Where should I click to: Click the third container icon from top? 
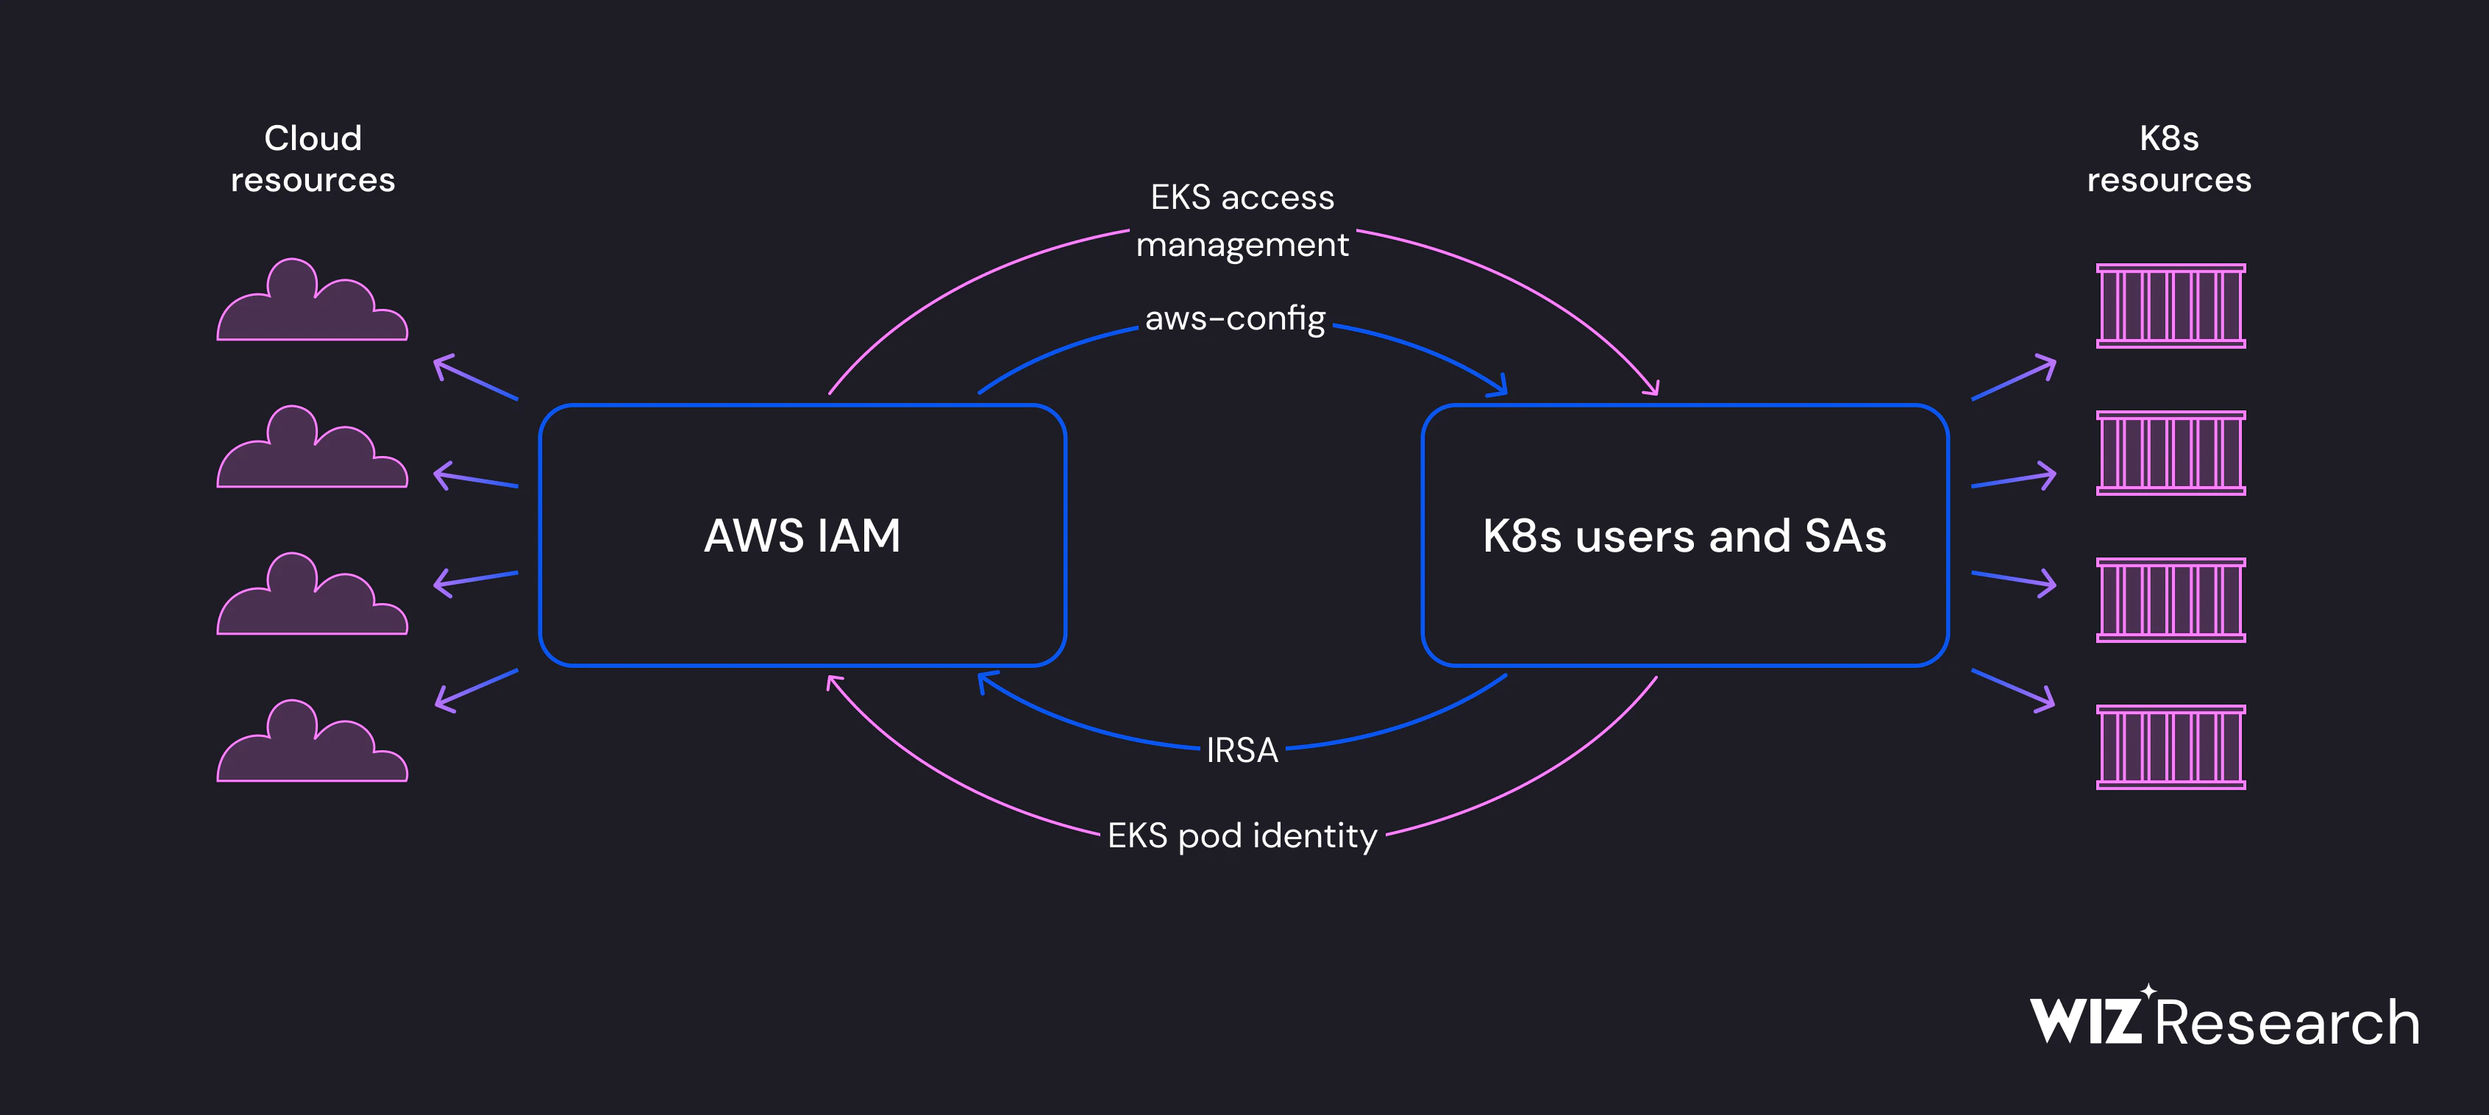tap(2170, 600)
